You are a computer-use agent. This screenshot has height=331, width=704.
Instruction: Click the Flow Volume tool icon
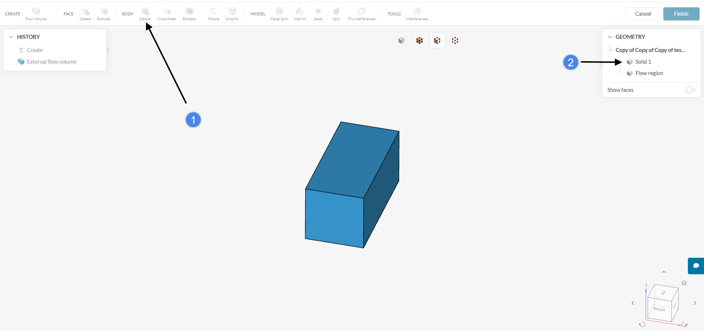coord(36,11)
